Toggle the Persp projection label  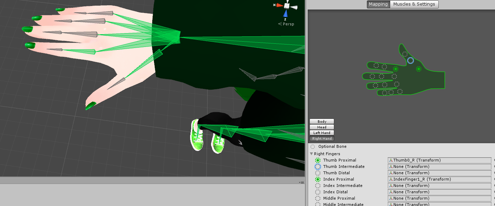click(286, 24)
